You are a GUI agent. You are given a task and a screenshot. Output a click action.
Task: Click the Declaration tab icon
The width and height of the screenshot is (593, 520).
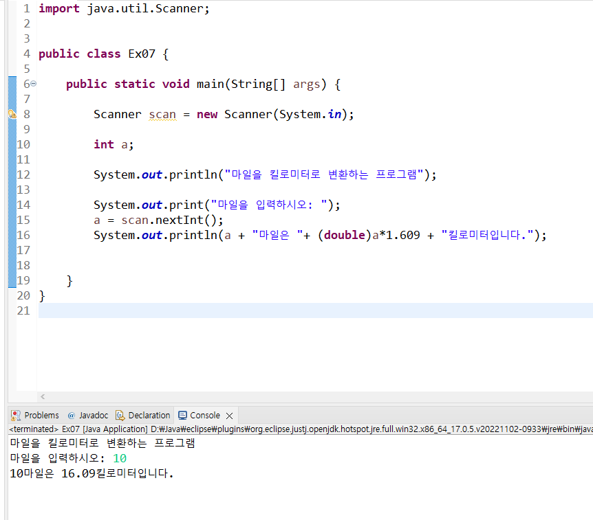120,416
